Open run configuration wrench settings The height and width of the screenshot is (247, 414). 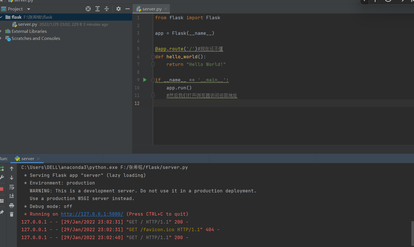click(x=2, y=178)
